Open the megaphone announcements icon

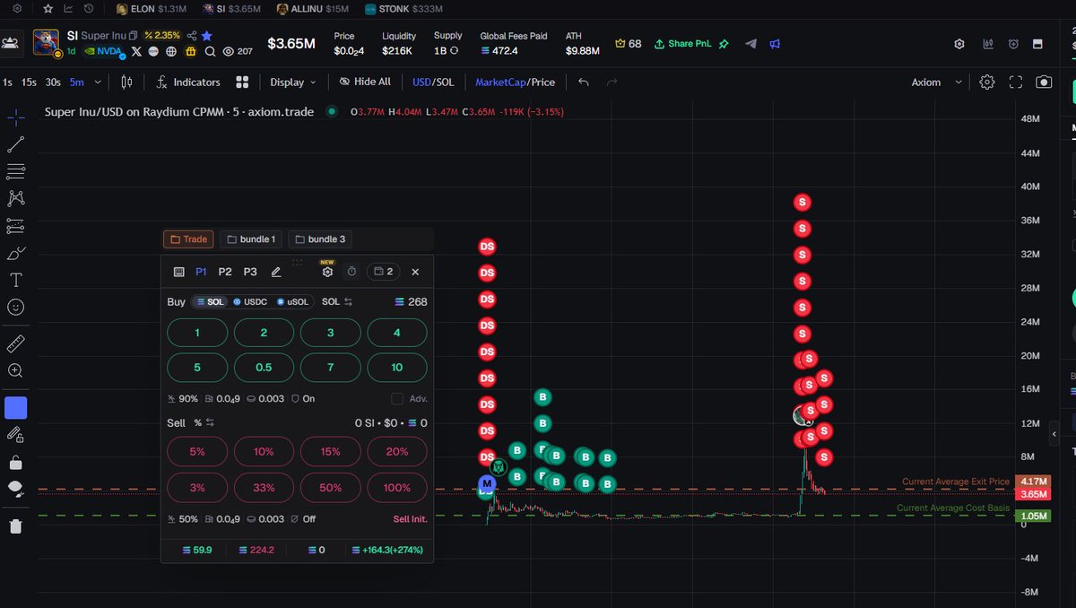coord(776,43)
